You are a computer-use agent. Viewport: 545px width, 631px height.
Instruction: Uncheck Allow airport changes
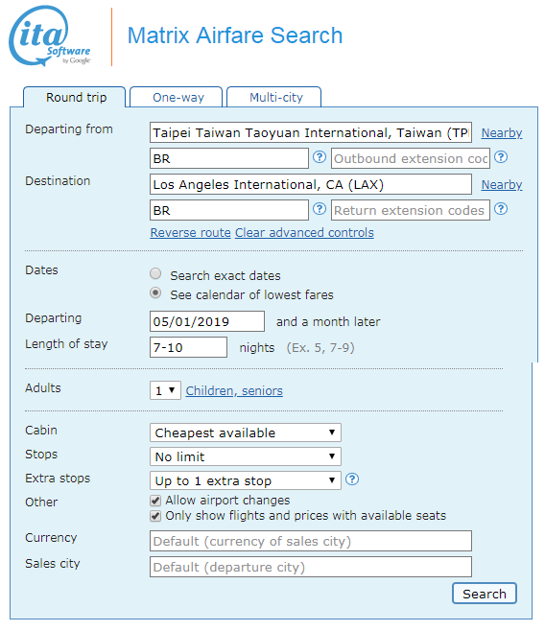(x=155, y=501)
